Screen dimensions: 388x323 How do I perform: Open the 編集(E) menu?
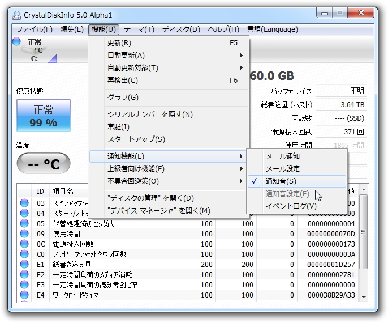(x=72, y=29)
